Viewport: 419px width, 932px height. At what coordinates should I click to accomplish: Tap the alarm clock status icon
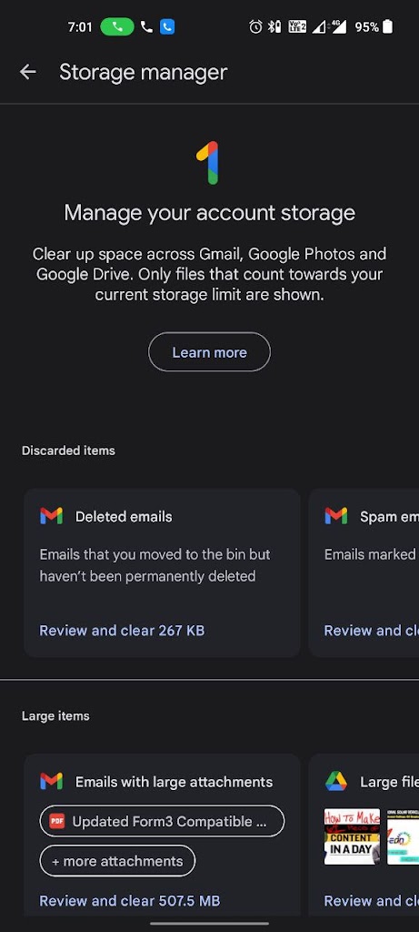255,26
